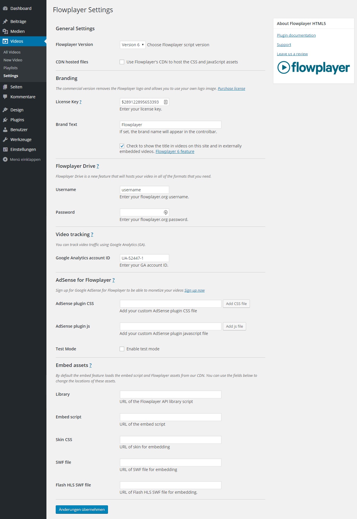Click the Einstellungen sliders icon

pyautogui.click(x=5, y=149)
